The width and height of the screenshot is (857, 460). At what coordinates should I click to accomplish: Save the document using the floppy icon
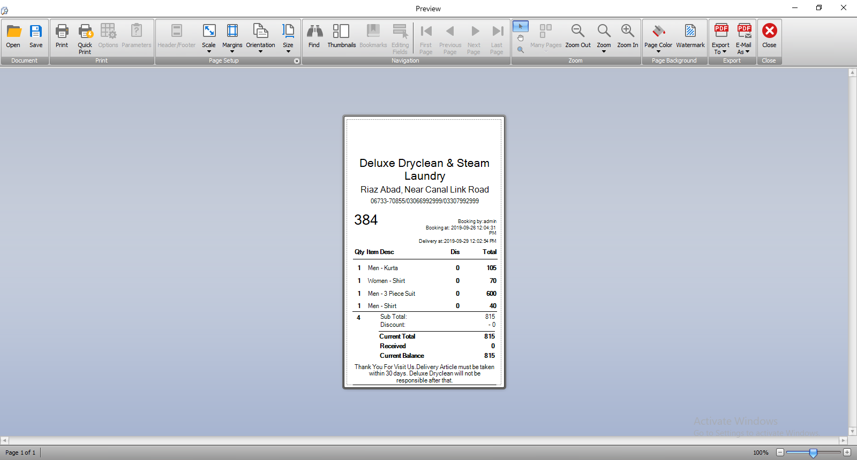36,36
